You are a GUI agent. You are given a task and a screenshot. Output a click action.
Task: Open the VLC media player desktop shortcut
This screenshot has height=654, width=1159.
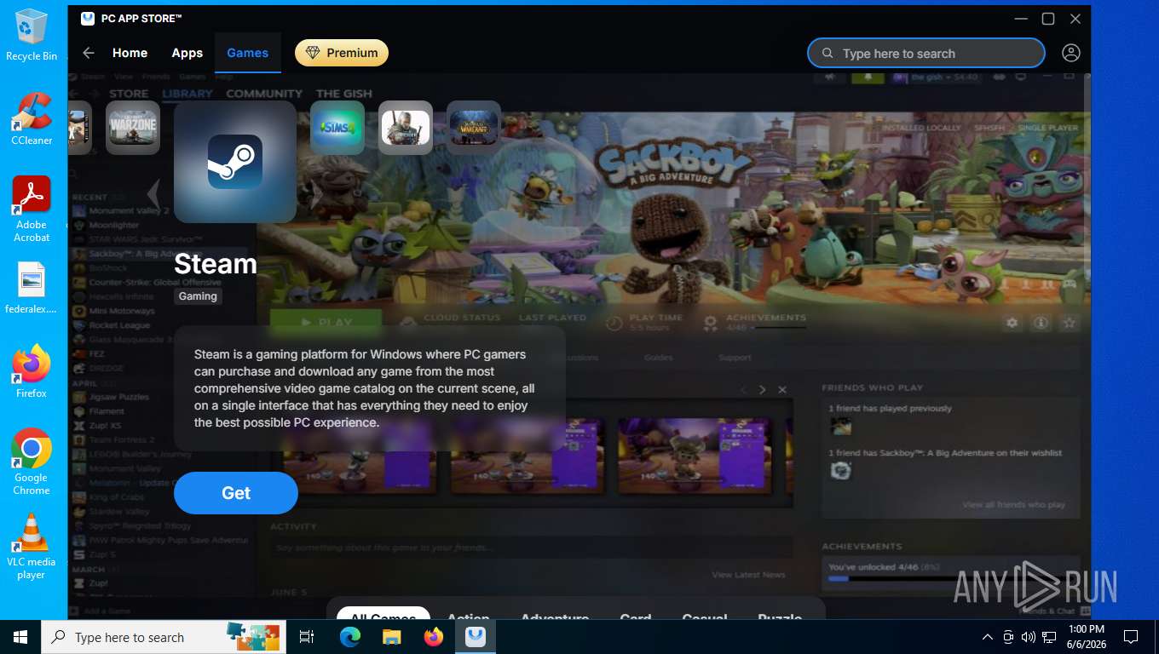(x=32, y=546)
